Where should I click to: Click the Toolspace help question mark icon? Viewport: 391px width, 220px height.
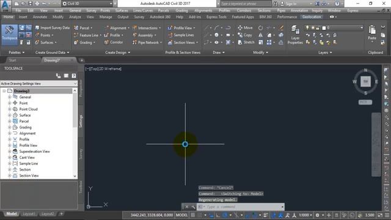click(x=74, y=76)
